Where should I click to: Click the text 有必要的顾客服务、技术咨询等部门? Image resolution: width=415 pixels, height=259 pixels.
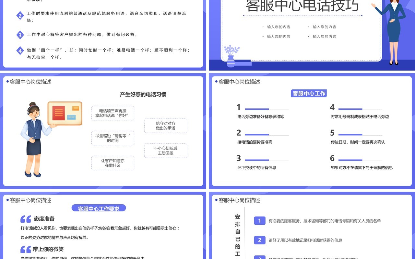pos(325,221)
